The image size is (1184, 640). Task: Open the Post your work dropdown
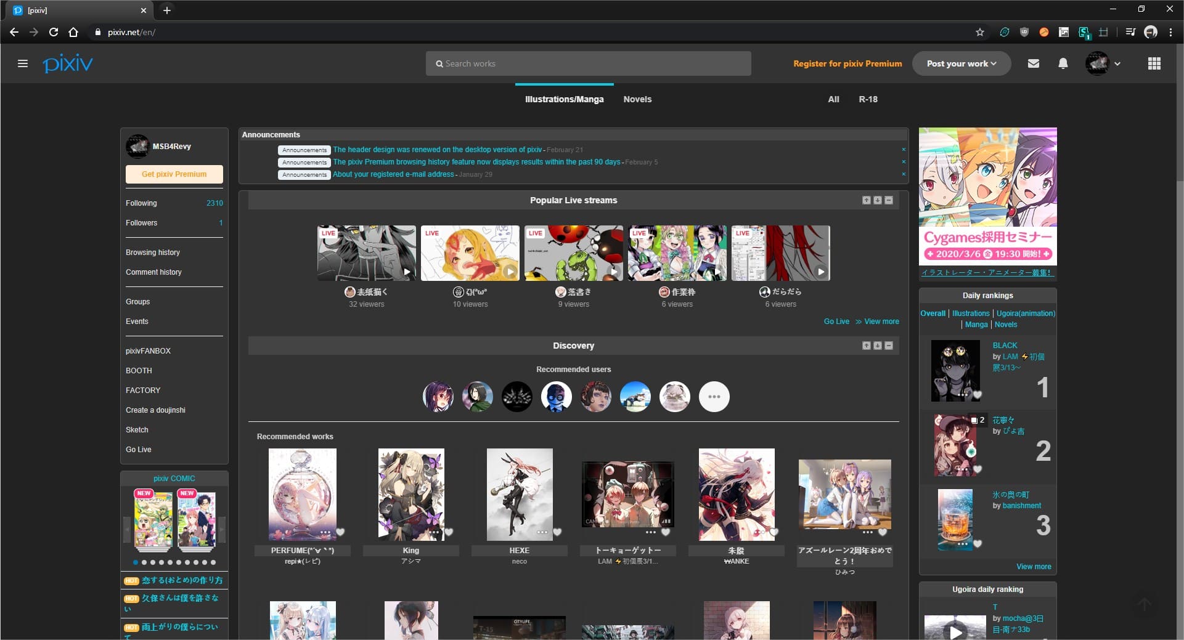pos(961,63)
